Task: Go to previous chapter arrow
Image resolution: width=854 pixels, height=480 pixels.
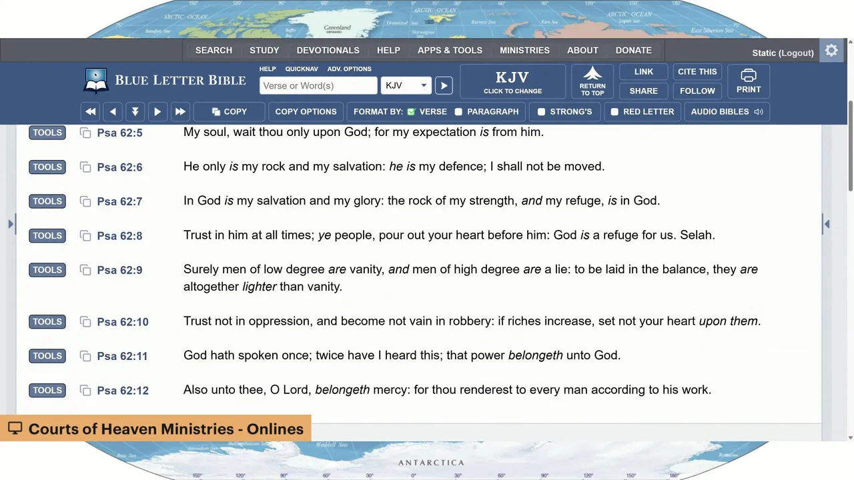Action: click(113, 111)
